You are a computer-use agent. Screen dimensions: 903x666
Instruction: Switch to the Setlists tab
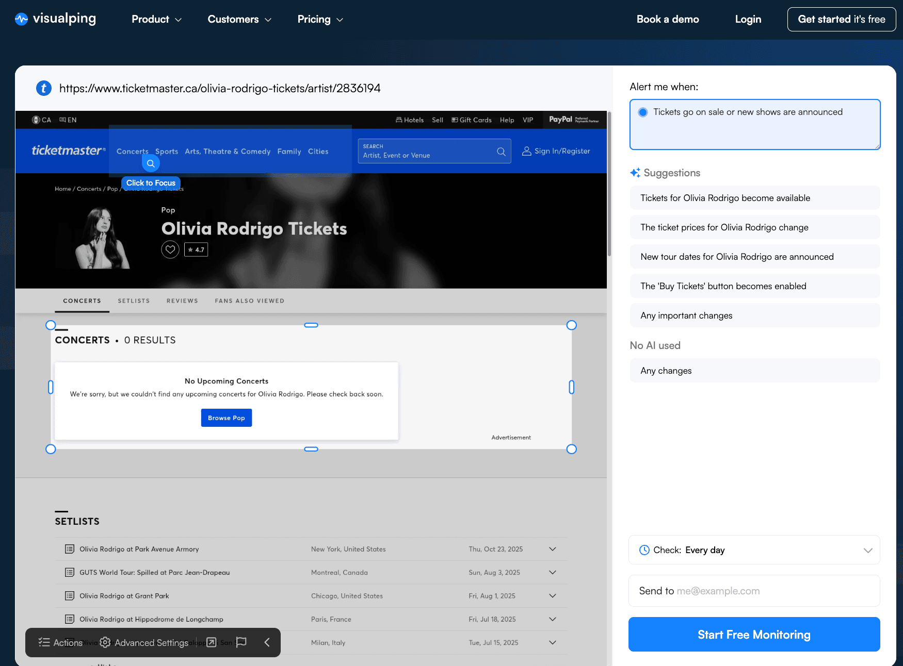pos(134,301)
